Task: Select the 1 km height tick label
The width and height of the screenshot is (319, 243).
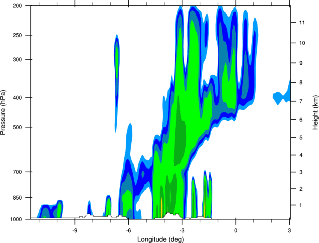Action: click(x=301, y=205)
